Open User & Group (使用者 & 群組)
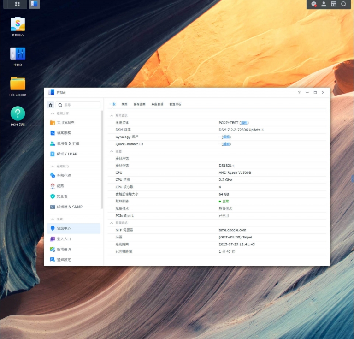The image size is (354, 339). 74,143
